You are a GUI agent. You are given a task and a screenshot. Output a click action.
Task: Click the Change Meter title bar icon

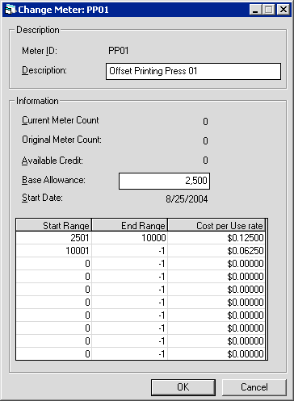click(x=10, y=10)
